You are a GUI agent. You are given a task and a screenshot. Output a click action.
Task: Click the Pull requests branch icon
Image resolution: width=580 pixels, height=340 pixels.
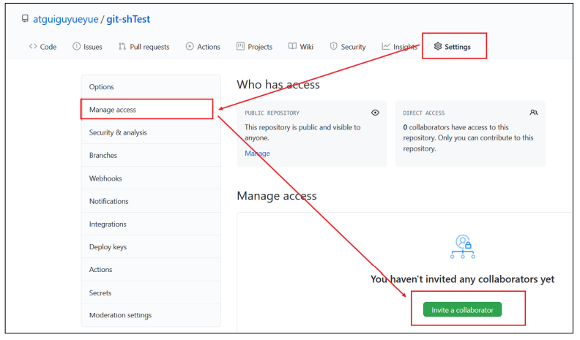pos(122,47)
